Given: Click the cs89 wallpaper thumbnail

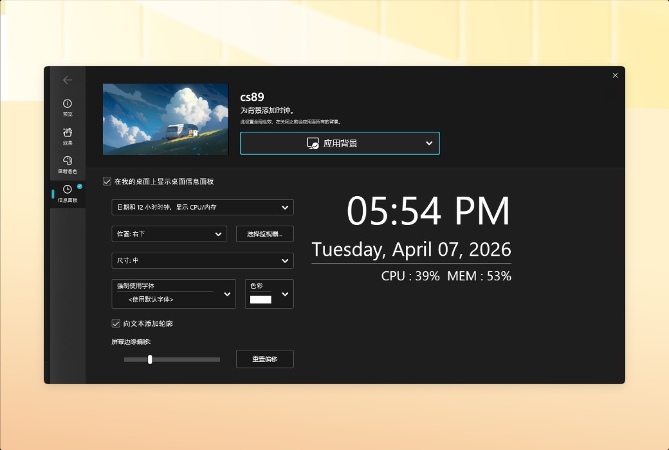Looking at the screenshot, I should [x=165, y=119].
